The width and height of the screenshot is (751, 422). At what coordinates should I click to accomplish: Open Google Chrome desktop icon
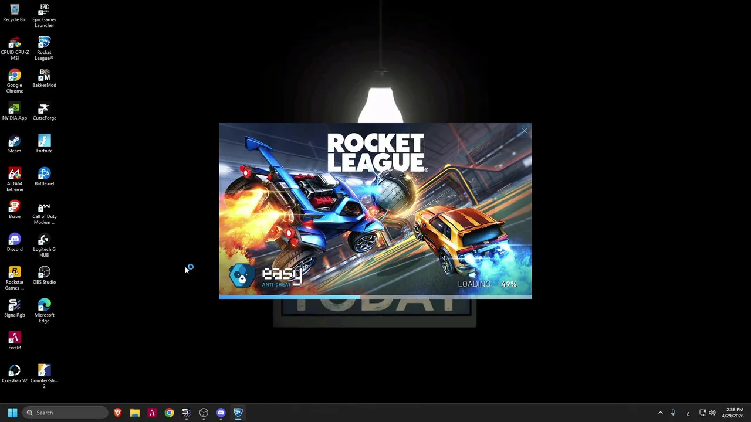coord(15,81)
